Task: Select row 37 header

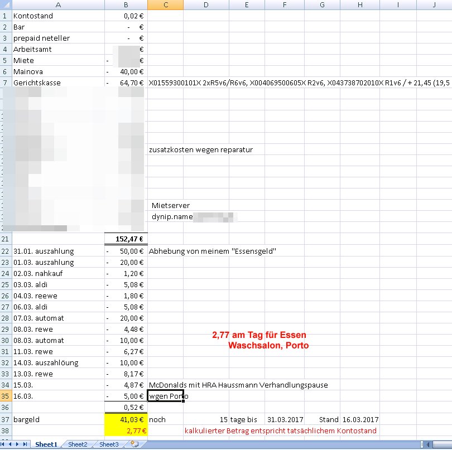Action: point(5,419)
